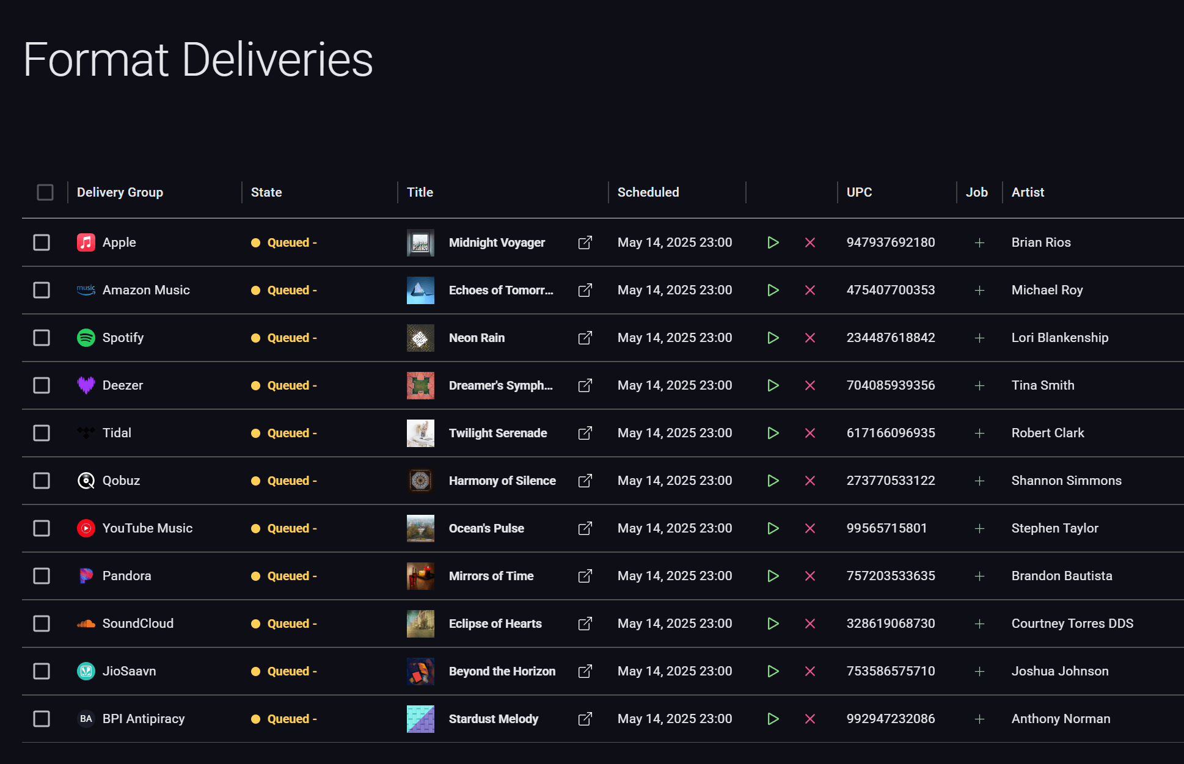1184x764 pixels.
Task: Sort by Scheduled column header
Action: (x=648, y=192)
